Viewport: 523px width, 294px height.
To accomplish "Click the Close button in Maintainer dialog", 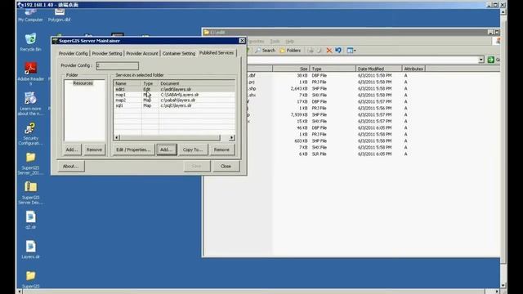I will tap(226, 166).
